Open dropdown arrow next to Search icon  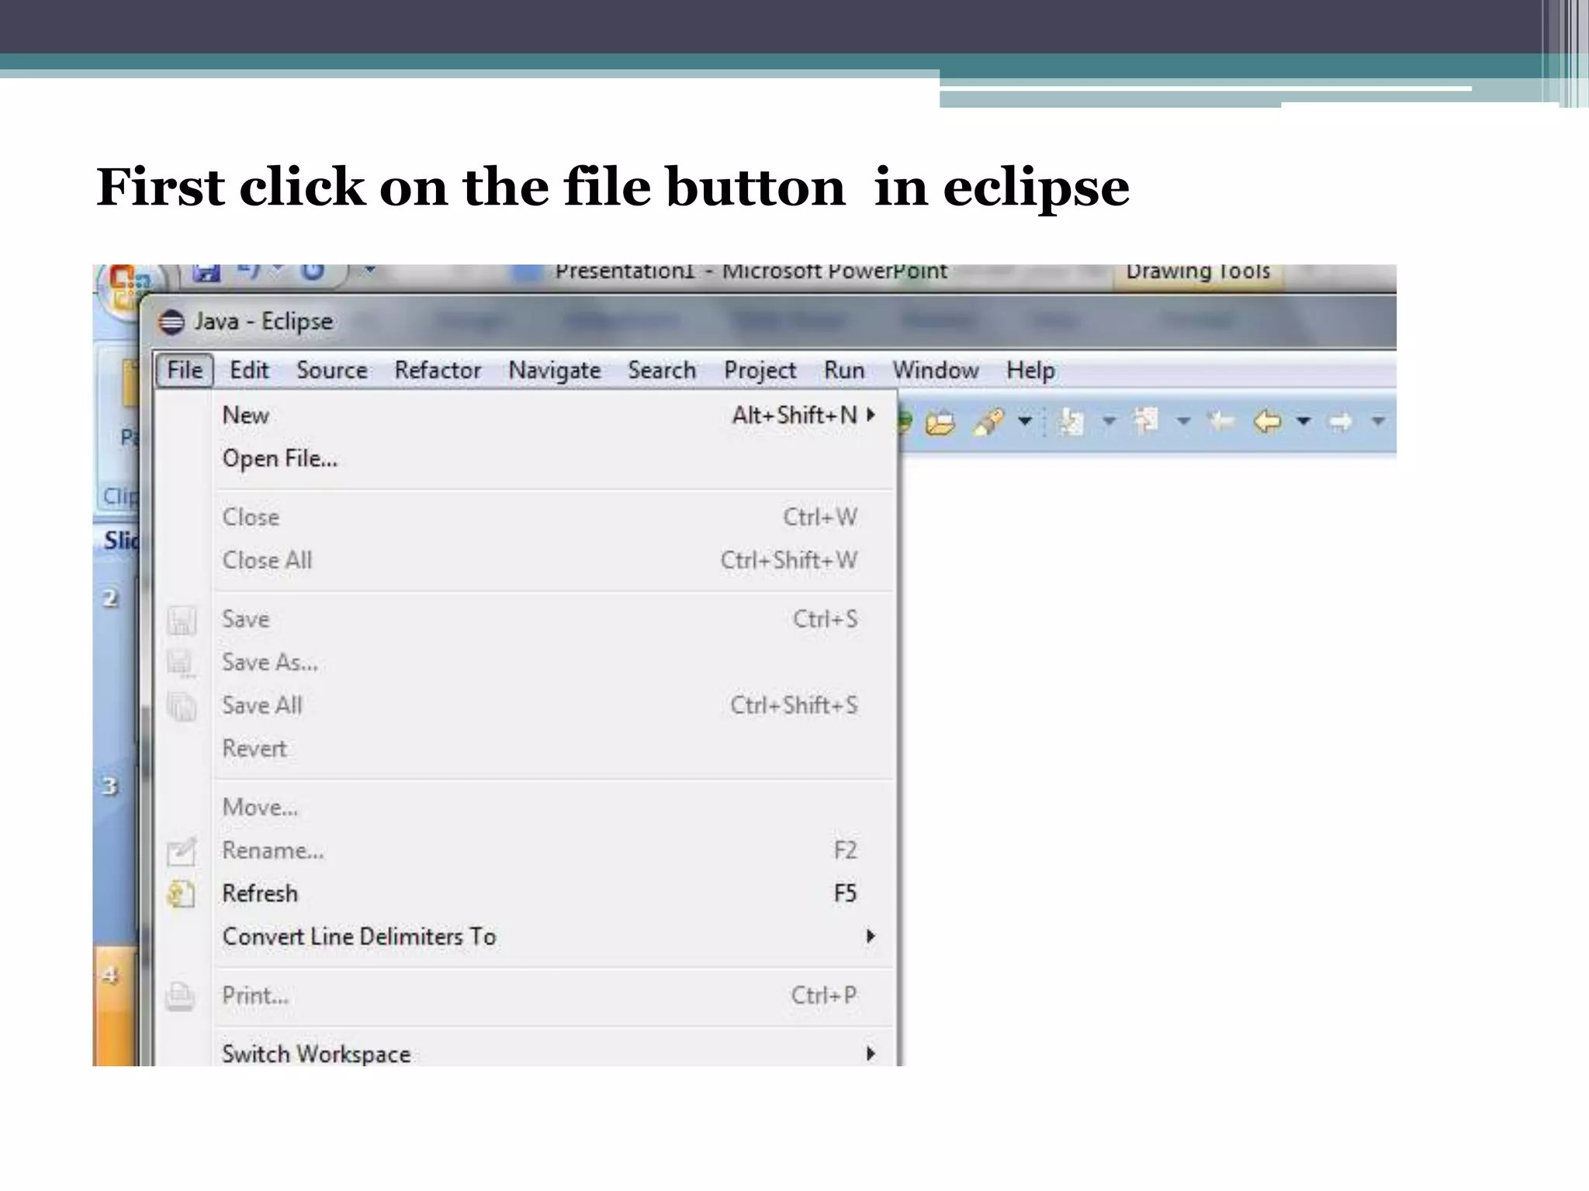click(x=1025, y=422)
